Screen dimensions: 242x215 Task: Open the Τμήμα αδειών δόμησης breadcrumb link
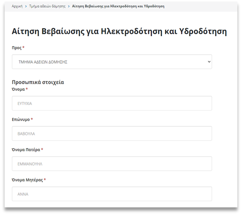[47, 6]
